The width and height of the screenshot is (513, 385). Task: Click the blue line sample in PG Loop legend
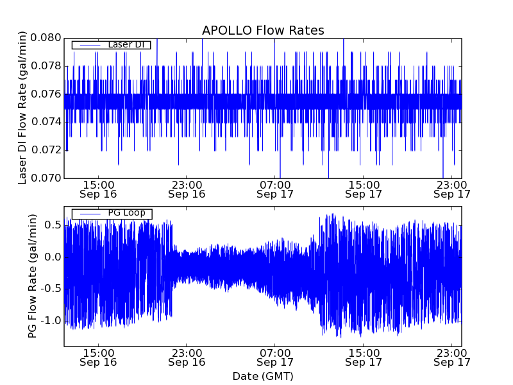tap(89, 214)
